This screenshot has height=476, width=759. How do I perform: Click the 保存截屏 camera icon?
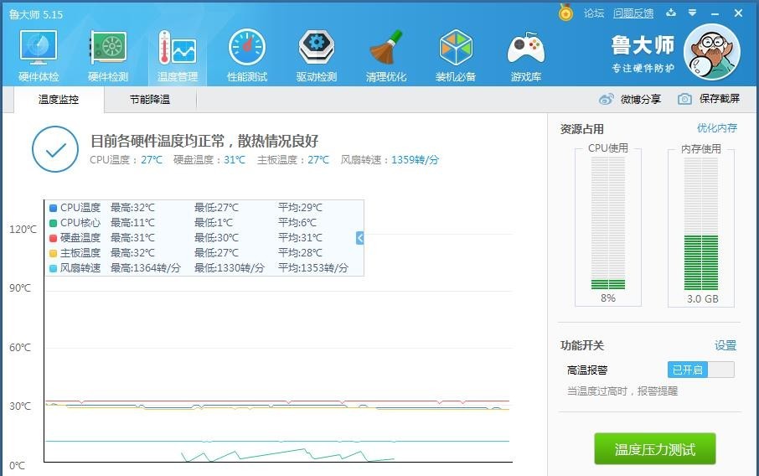coord(684,99)
